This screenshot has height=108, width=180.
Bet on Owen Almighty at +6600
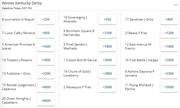pos(46,101)
